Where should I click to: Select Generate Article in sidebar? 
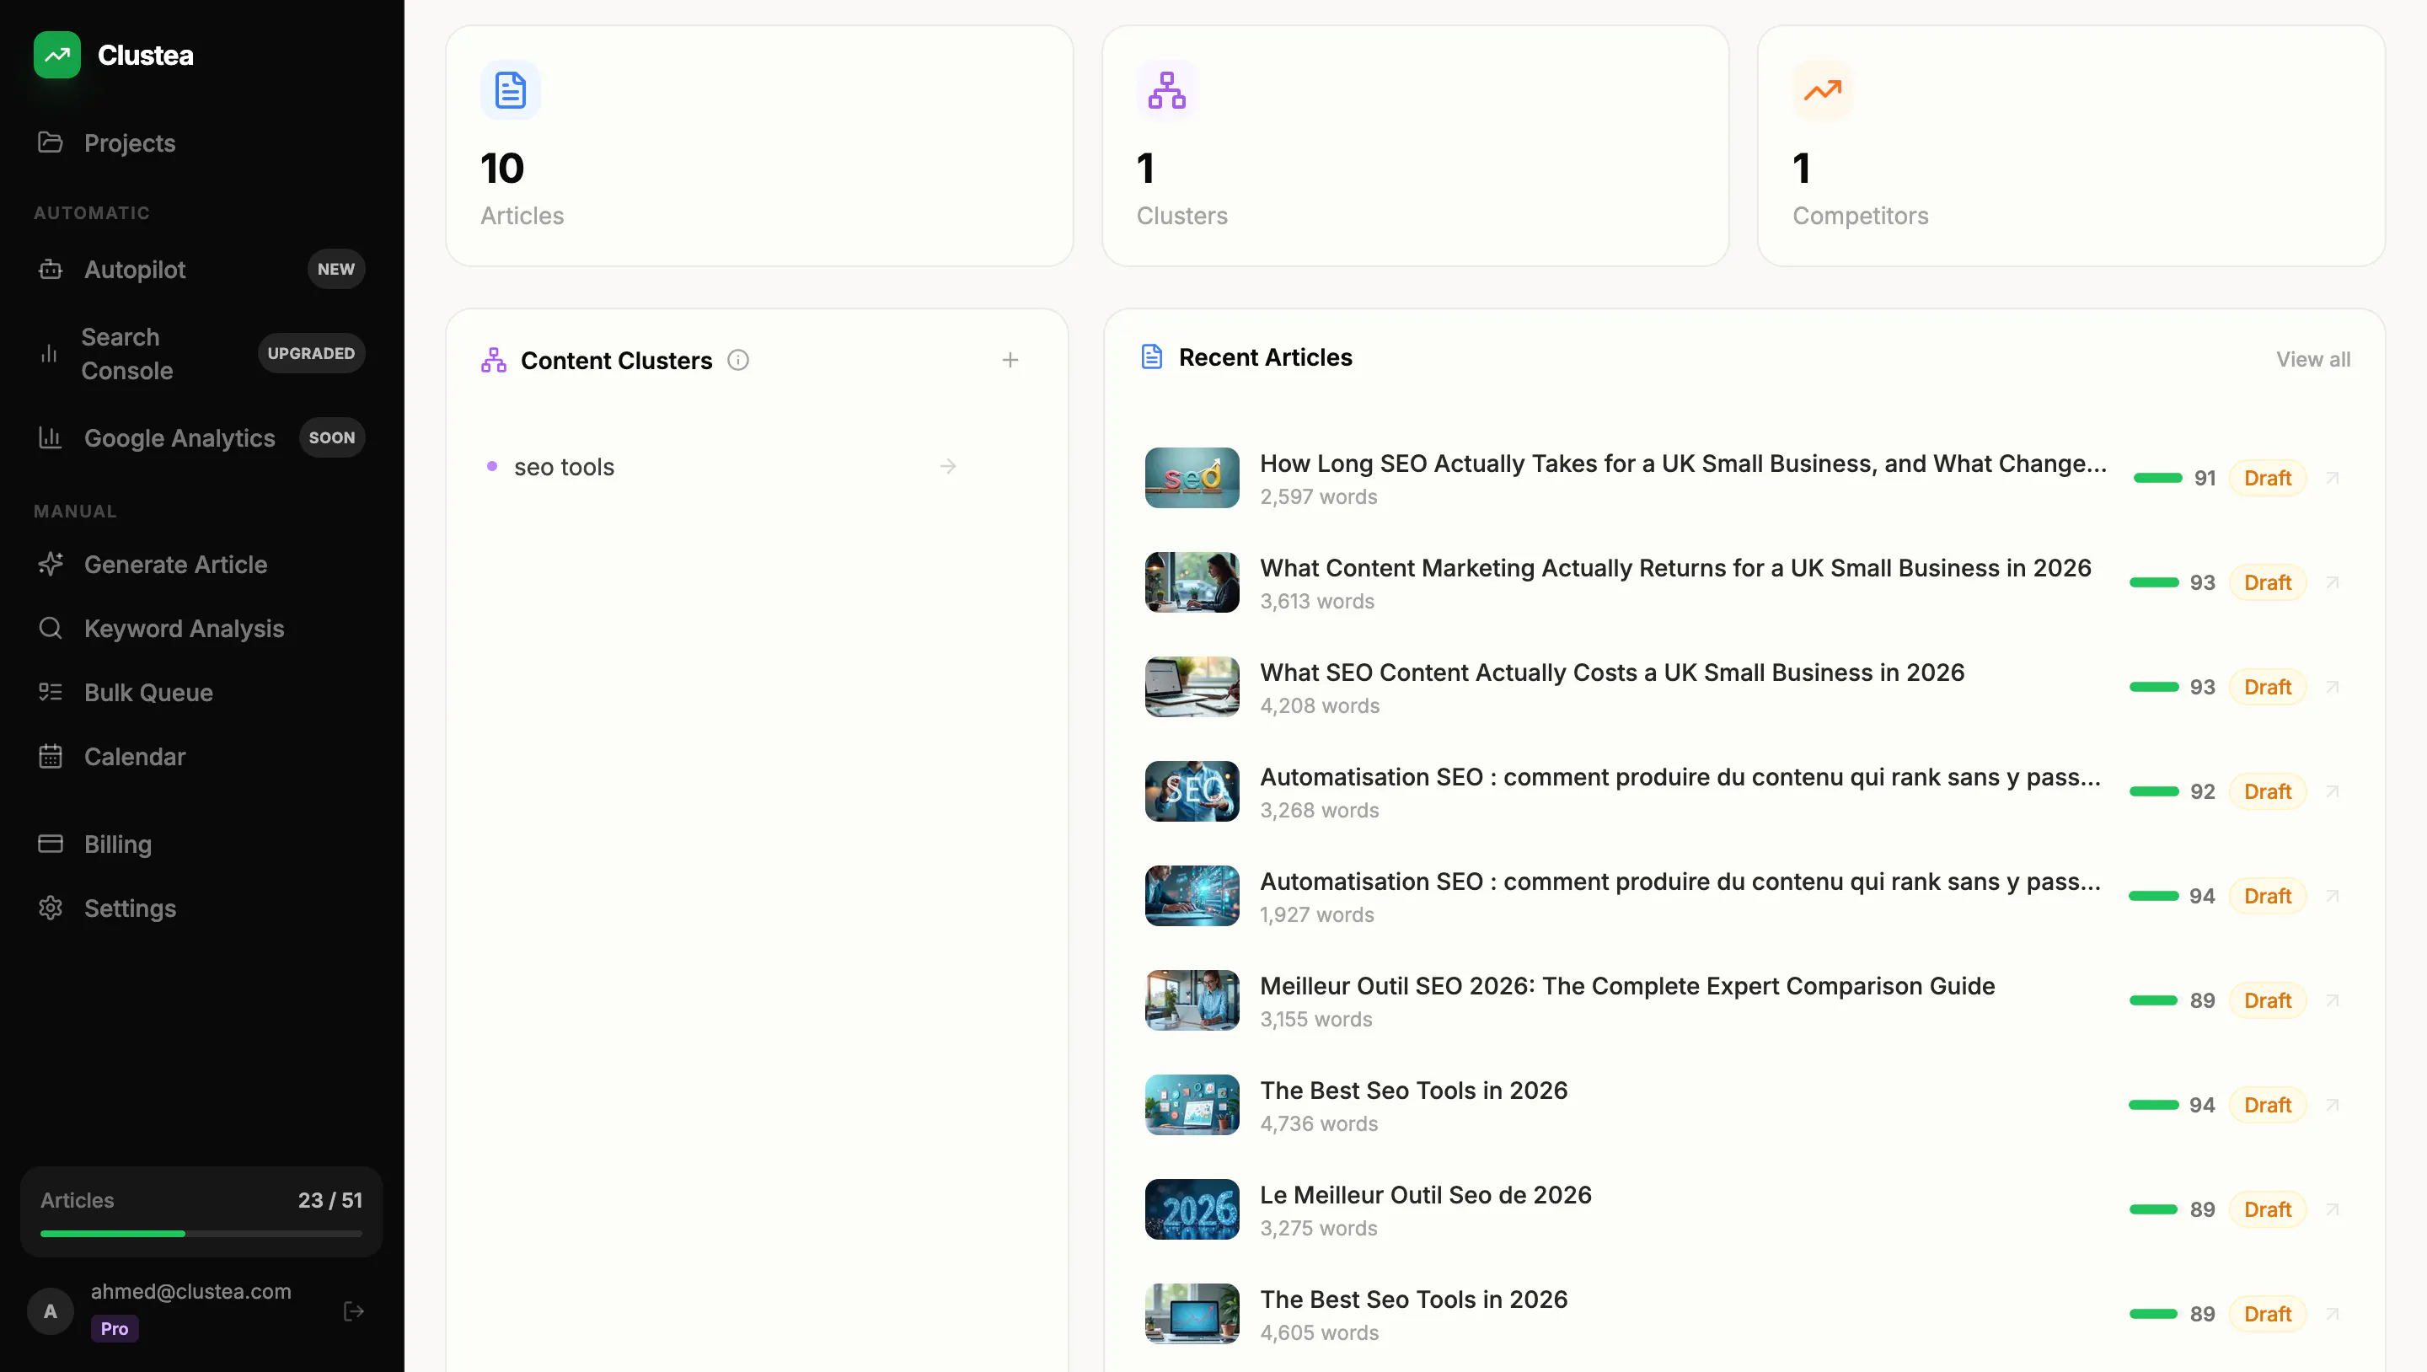[201, 564]
